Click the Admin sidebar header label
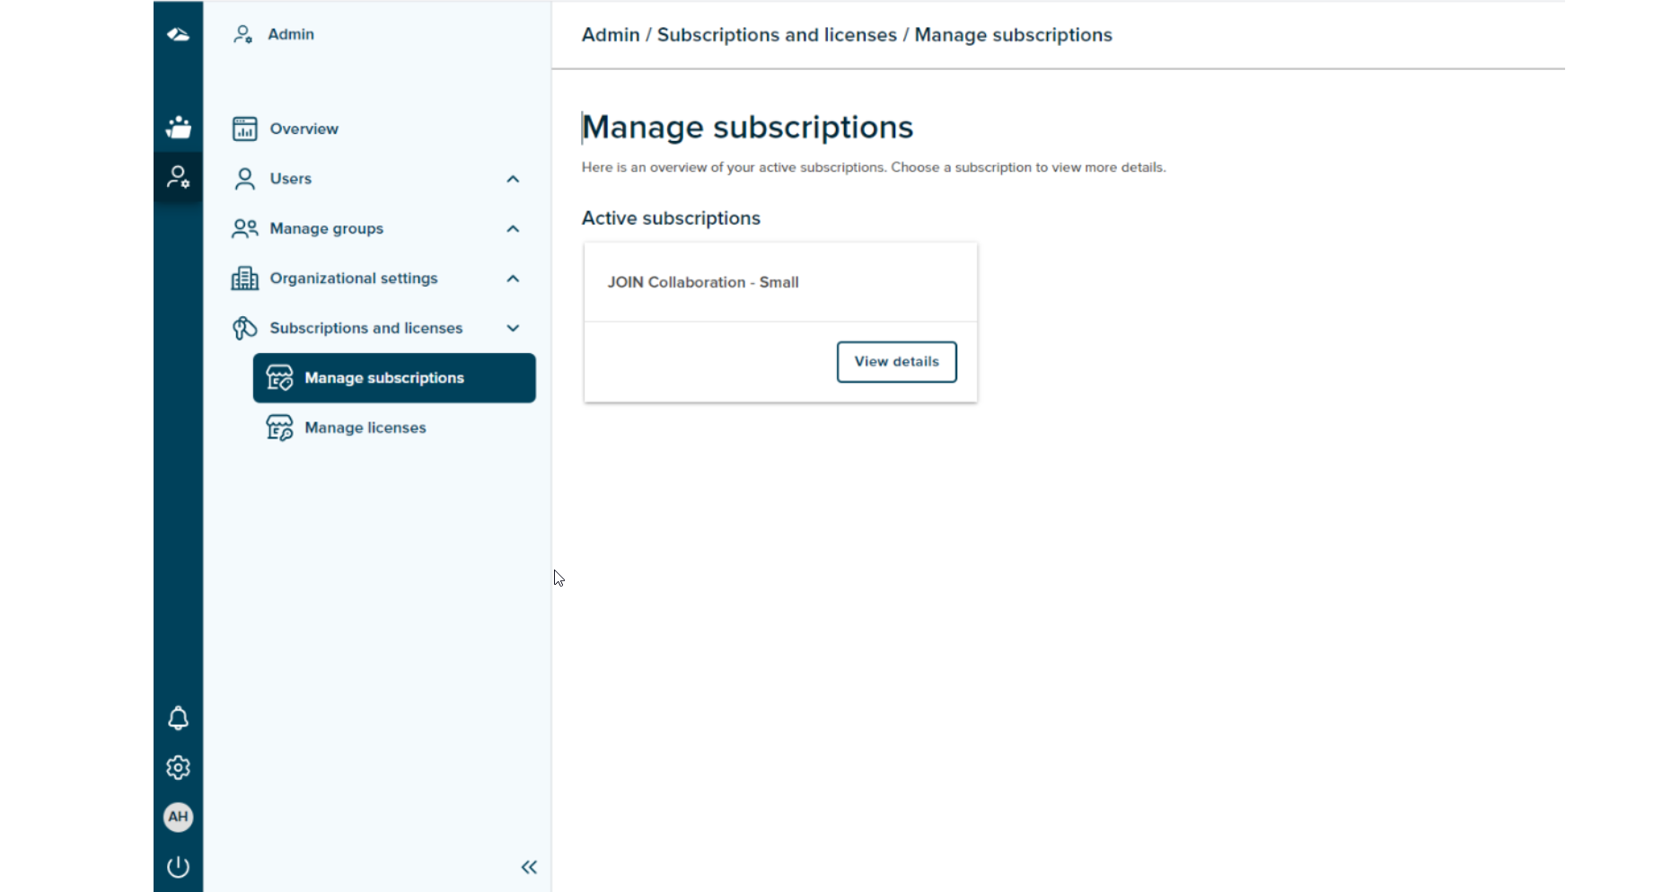 (291, 34)
